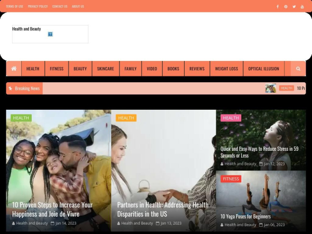Open the Facebook social icon
The height and width of the screenshot is (234, 312).
point(277,6)
